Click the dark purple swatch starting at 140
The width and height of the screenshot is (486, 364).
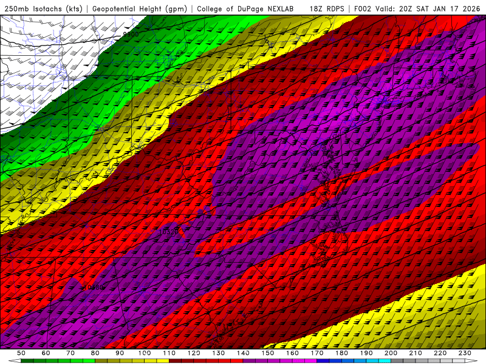tap(249, 361)
